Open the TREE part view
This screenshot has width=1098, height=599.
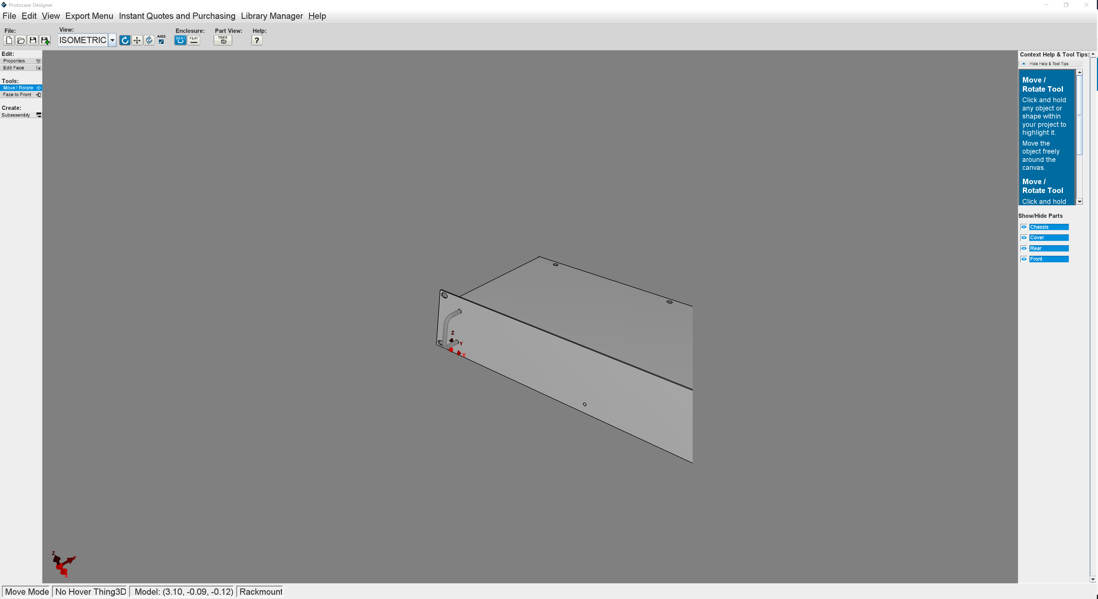coord(223,40)
